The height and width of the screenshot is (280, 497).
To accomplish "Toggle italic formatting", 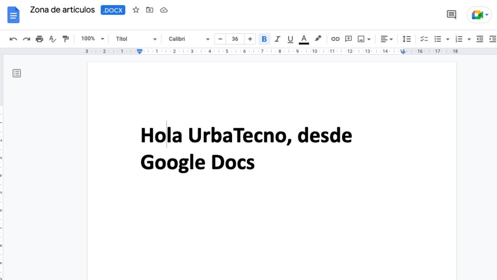I will tap(277, 39).
